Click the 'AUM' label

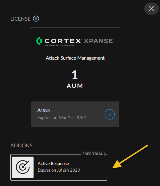pos(75,86)
